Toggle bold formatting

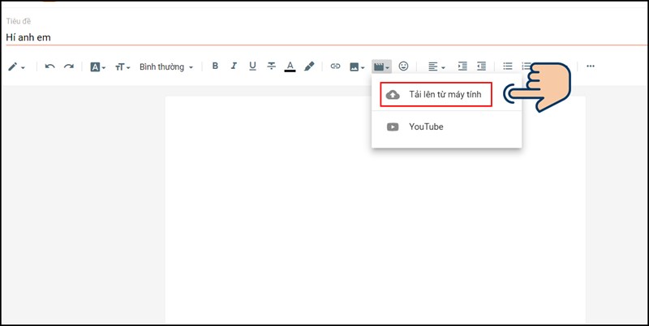215,66
